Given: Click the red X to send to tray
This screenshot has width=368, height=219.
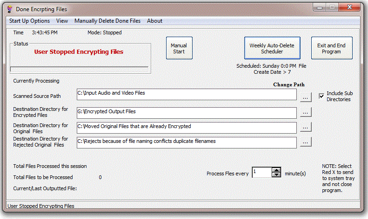Looking at the screenshot, I should tap(349, 7).
